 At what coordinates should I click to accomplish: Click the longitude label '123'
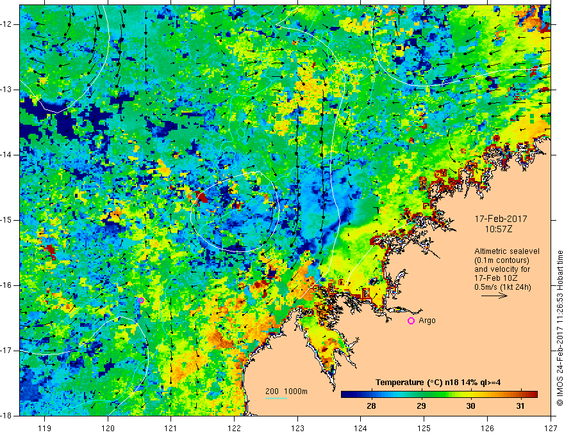point(297,428)
